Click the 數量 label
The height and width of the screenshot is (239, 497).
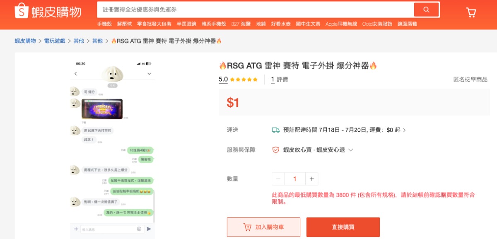[x=233, y=179]
